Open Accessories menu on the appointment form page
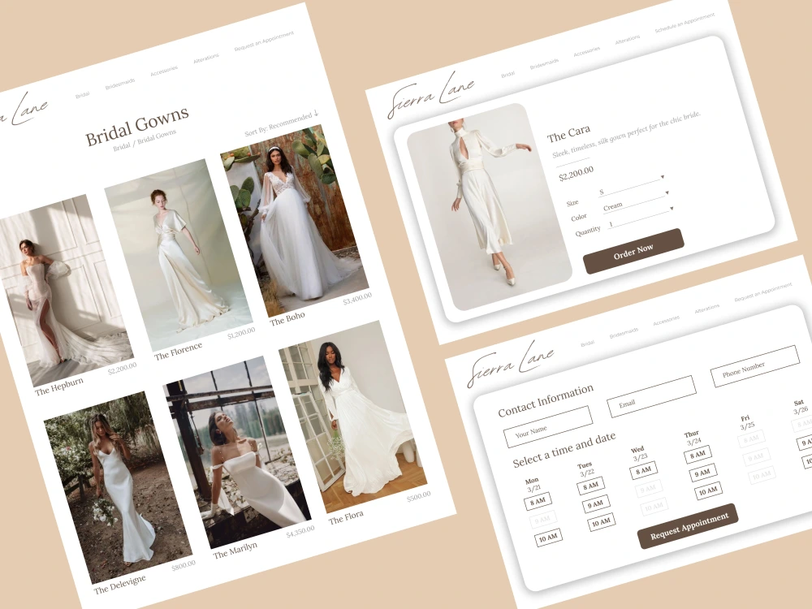This screenshot has height=609, width=812. 666,321
